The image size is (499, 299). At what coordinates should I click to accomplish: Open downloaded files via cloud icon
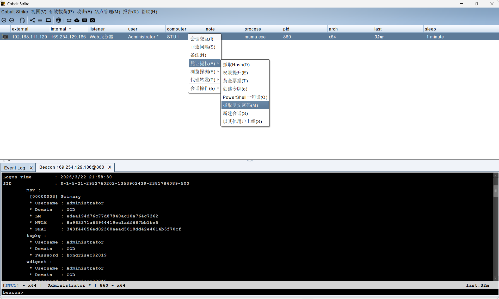(77, 20)
